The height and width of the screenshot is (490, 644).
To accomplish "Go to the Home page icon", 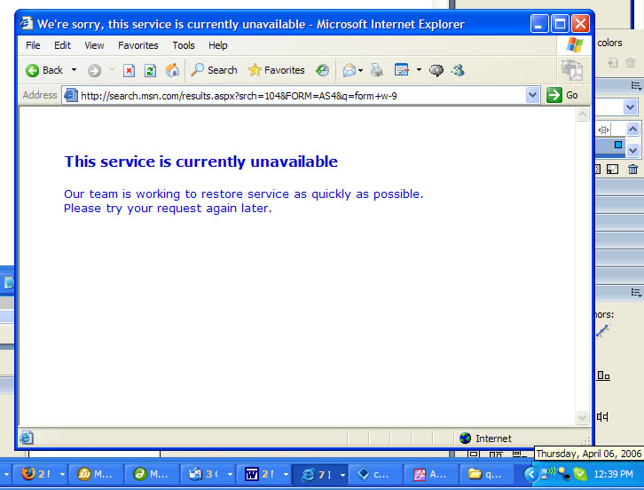I will pyautogui.click(x=172, y=70).
